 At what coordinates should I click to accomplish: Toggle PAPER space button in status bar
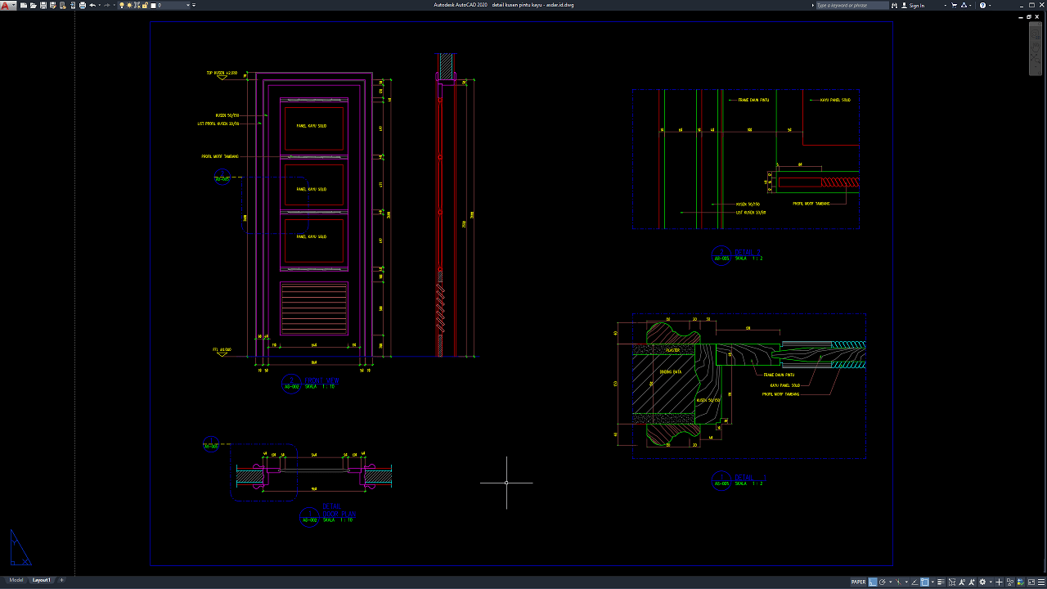coord(858,582)
